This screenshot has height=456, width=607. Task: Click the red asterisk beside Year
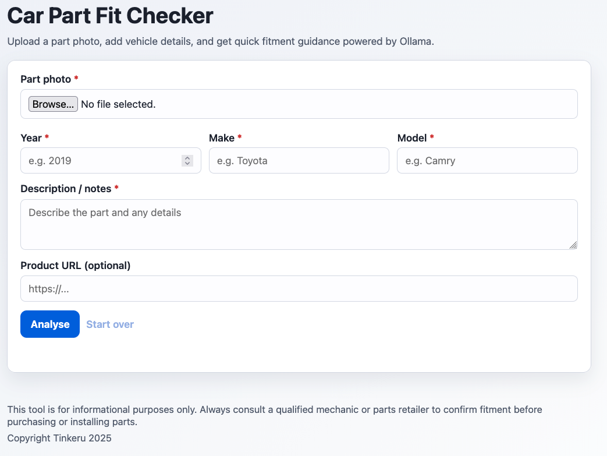tap(47, 137)
